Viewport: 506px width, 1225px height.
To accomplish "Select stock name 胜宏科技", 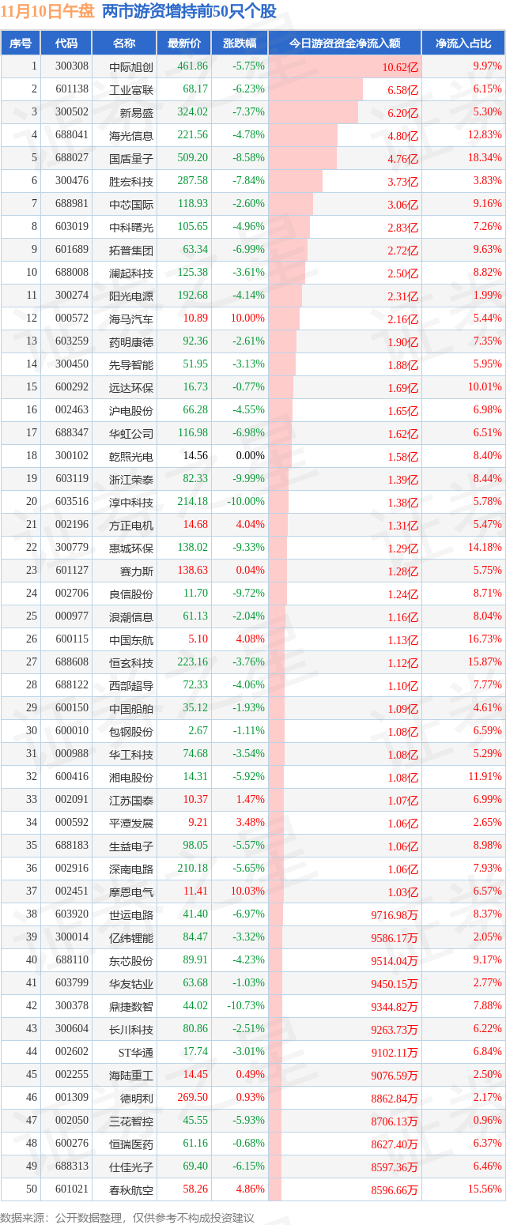I will click(132, 182).
